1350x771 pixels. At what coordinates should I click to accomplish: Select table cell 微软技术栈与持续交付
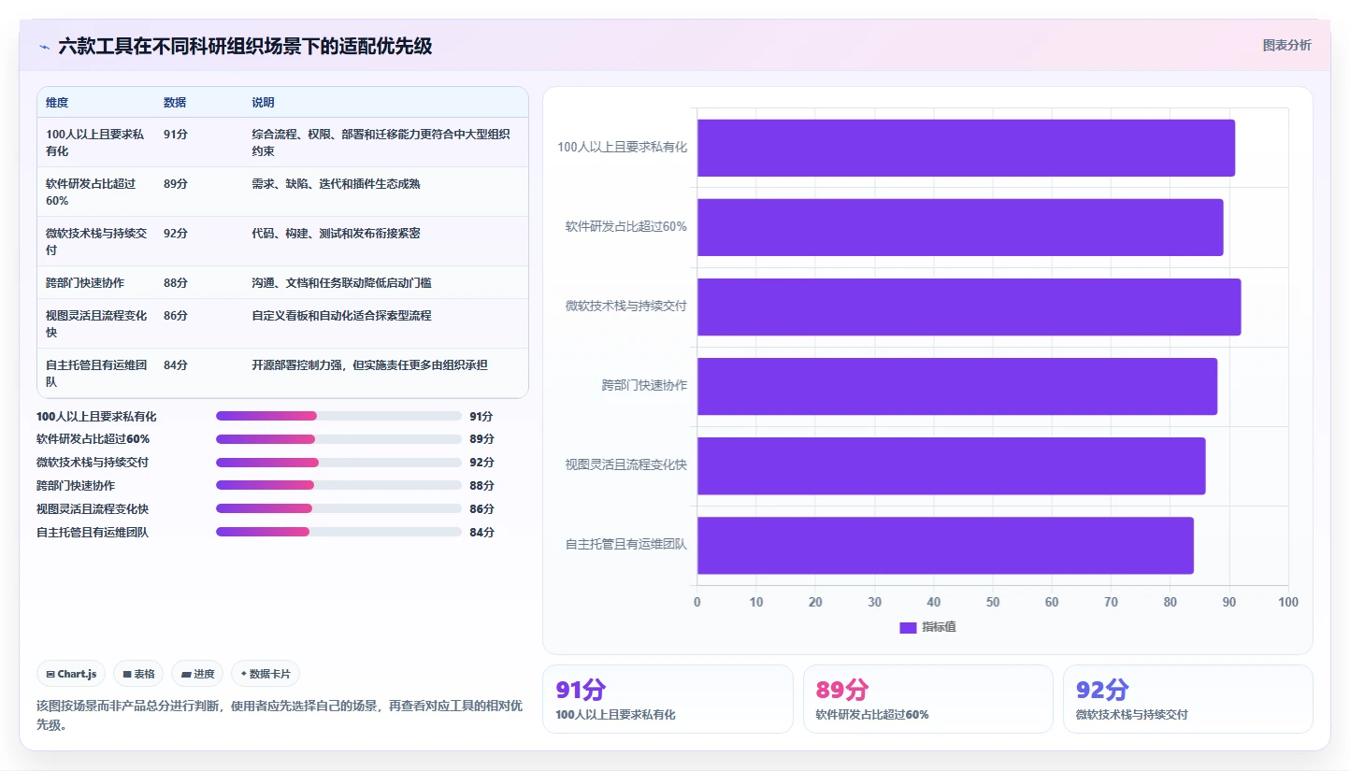pyautogui.click(x=96, y=241)
